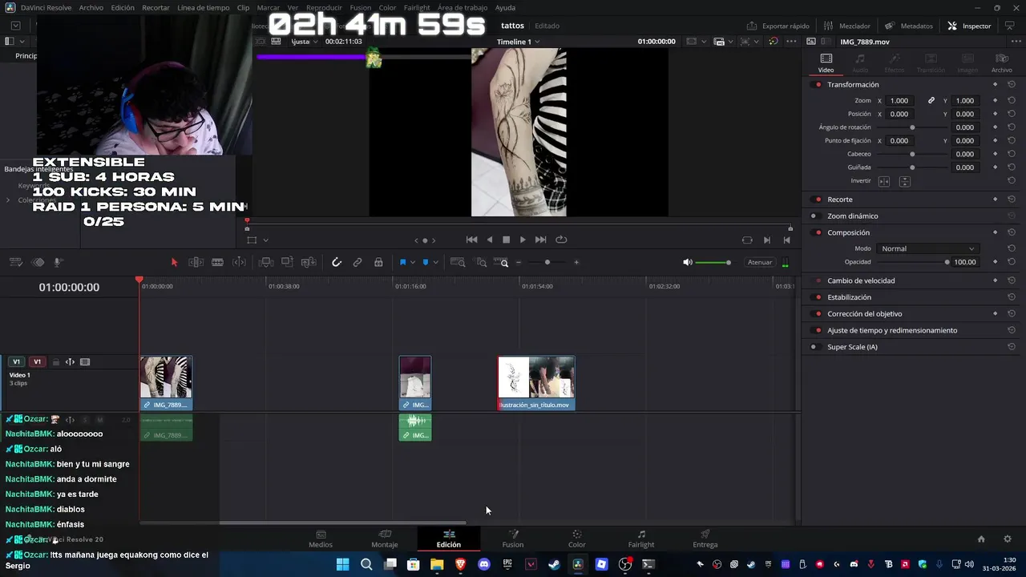The image size is (1026, 577).
Task: Zoom out timeline with minus button
Action: coord(519,262)
